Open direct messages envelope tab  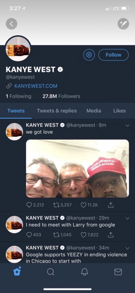coord(118,272)
